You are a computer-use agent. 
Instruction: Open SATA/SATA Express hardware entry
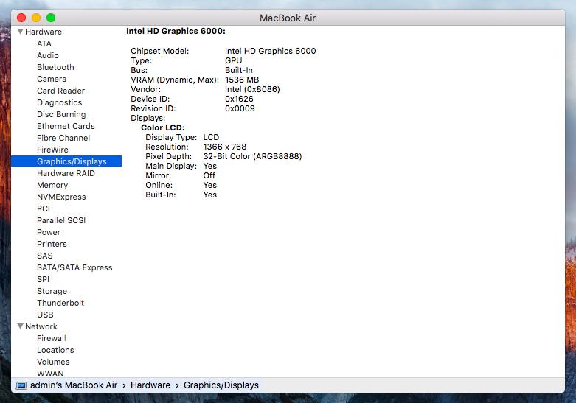74,267
